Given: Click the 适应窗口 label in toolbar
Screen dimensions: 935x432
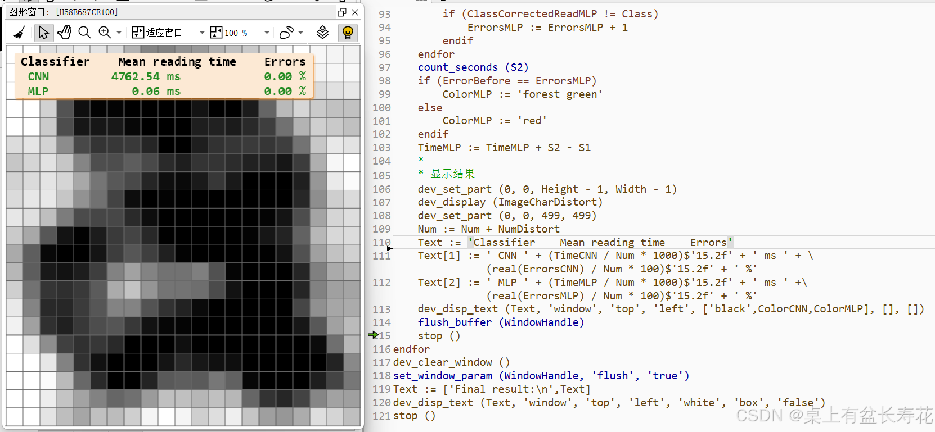Looking at the screenshot, I should click(164, 33).
